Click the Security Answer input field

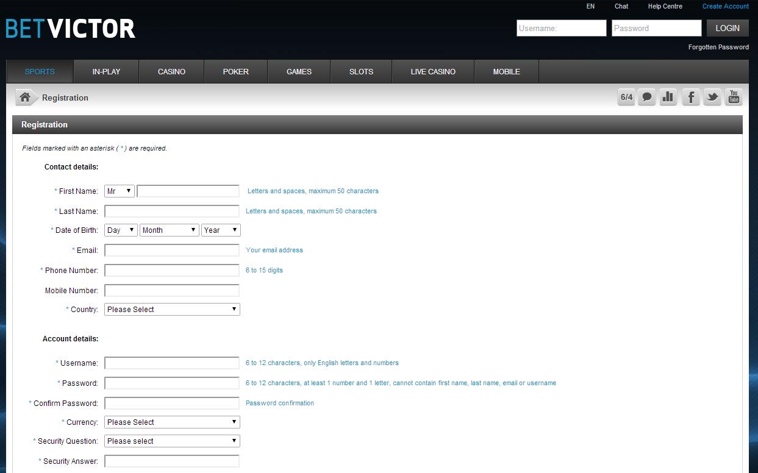click(x=172, y=461)
